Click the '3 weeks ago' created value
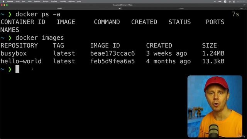 [166, 54]
